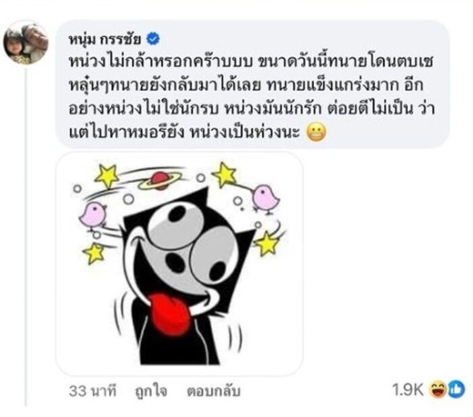473x417 pixels.
Task: Open the commenter's round profile picture
Action: click(x=26, y=43)
